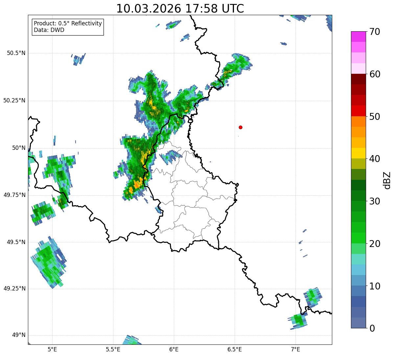Click the dark maroon colorbar swatch just below 60

tap(359, 79)
